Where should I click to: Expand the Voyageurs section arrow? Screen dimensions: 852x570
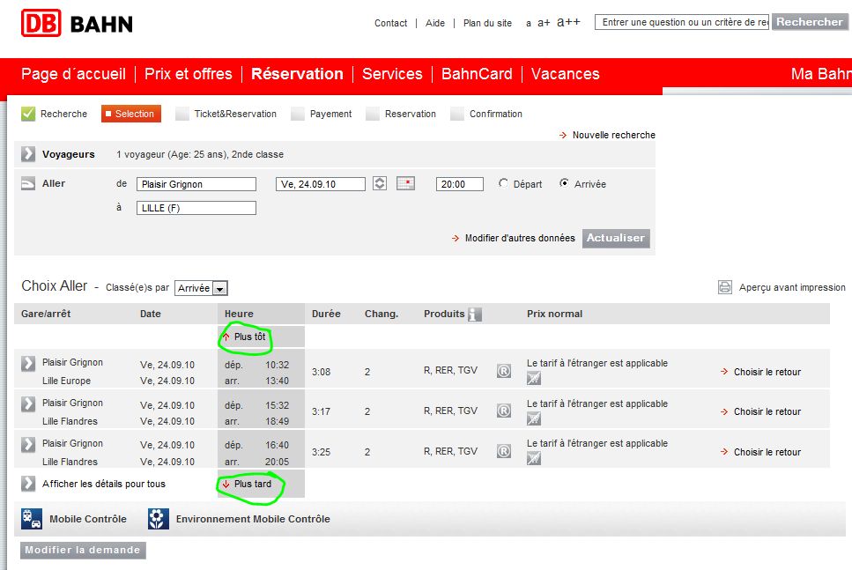28,154
